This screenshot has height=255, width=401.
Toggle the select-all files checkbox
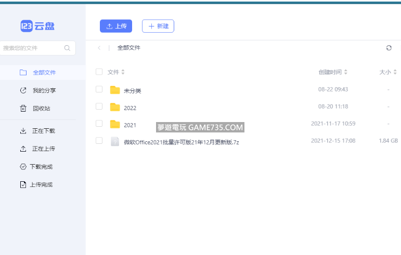(x=99, y=72)
